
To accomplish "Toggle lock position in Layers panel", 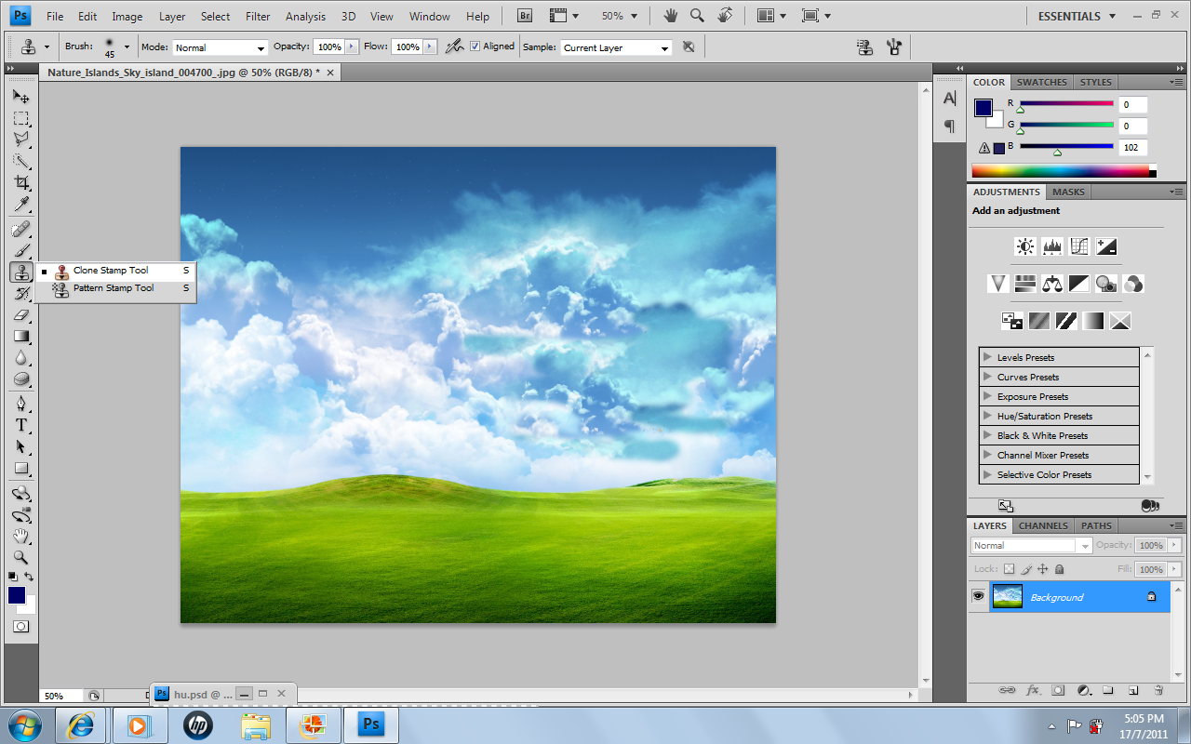I will 1043,569.
